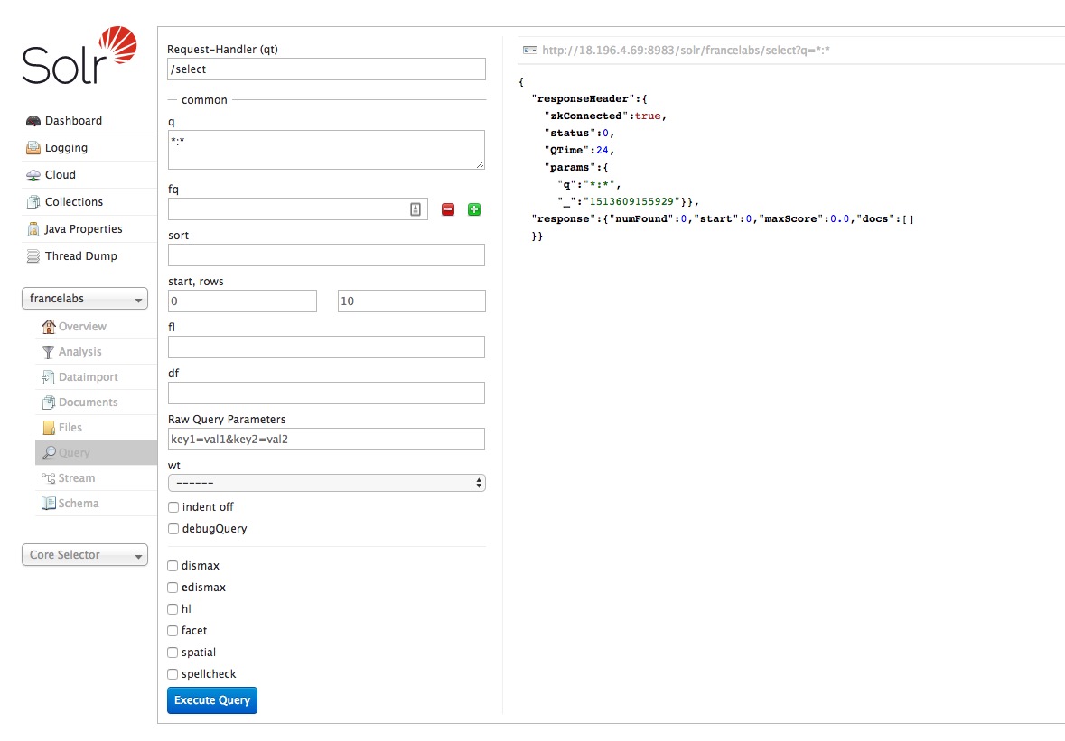Open the Cloud menu item
This screenshot has height=741, width=1065.
coord(61,175)
